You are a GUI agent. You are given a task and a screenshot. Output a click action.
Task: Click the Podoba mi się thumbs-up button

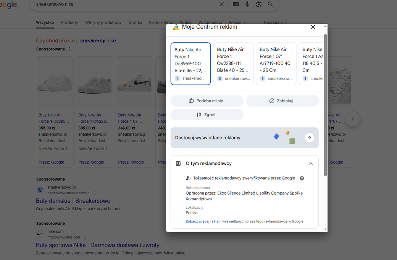click(x=207, y=101)
